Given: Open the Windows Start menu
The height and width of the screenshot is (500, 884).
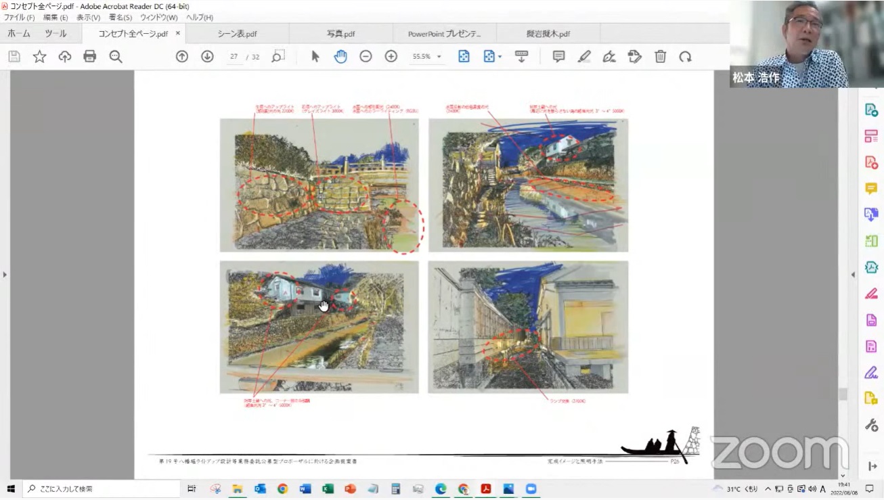Looking at the screenshot, I should pos(11,488).
